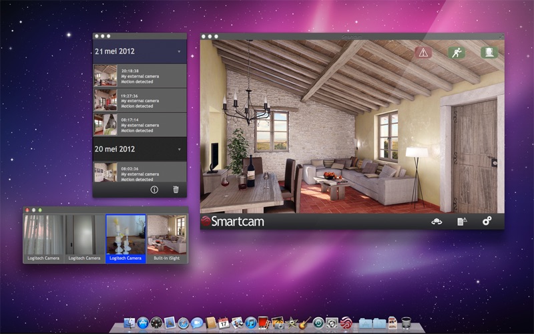534x334 pixels.
Task: Select the Built-in iSight camera
Action: coord(167,238)
